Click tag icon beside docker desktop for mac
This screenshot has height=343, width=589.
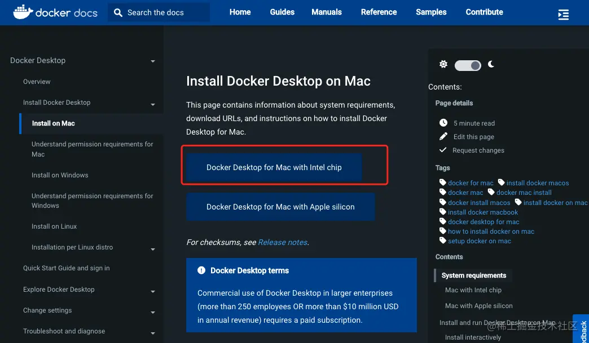[442, 221]
